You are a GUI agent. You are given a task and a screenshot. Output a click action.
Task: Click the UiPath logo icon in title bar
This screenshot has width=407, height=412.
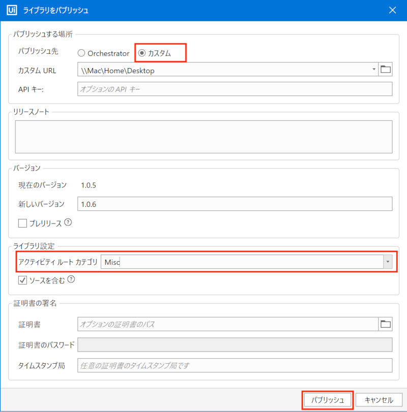pyautogui.click(x=12, y=10)
